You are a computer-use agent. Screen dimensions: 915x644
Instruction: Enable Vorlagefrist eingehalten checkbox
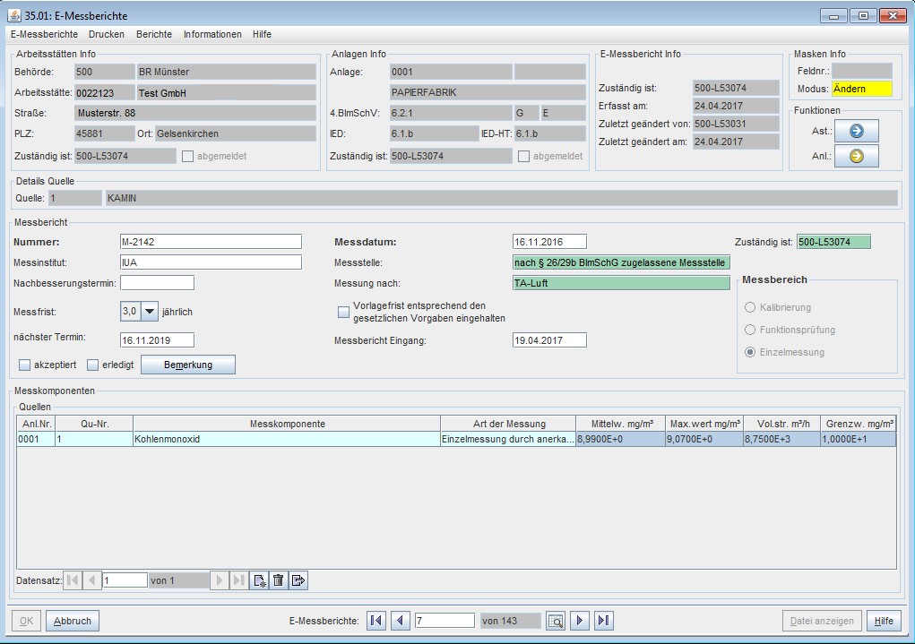(x=343, y=312)
